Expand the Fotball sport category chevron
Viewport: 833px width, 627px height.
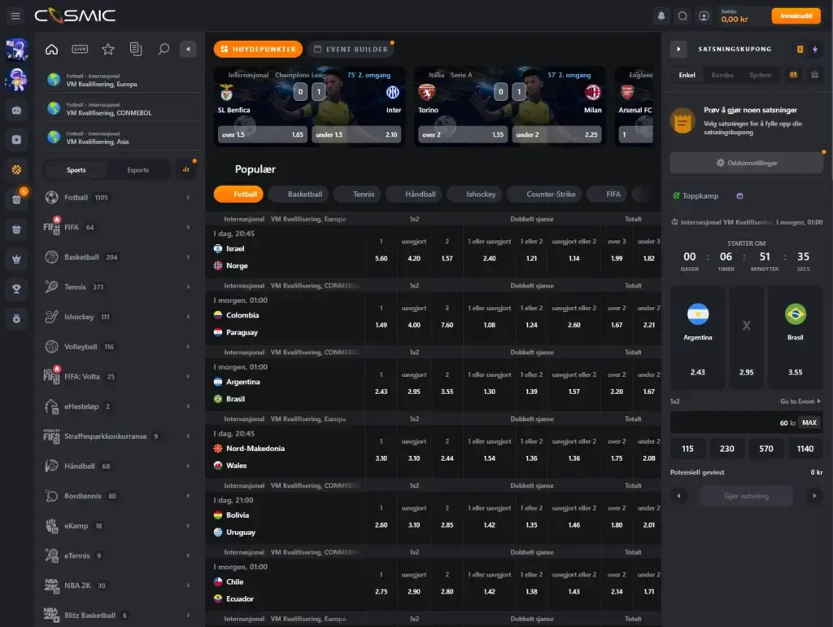point(188,197)
